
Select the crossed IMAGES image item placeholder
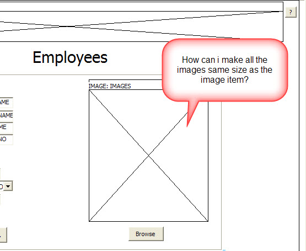point(148,156)
